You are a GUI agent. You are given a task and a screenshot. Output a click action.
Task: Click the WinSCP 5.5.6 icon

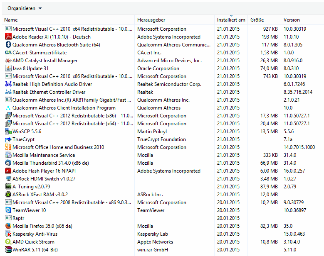coord(8,131)
